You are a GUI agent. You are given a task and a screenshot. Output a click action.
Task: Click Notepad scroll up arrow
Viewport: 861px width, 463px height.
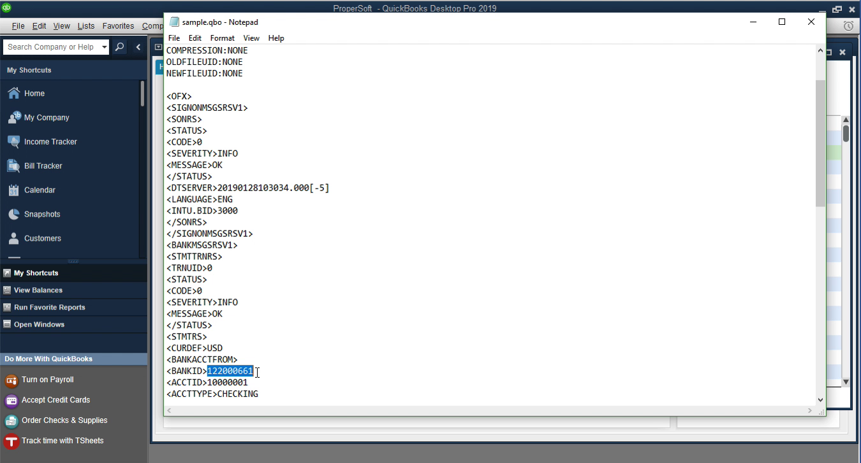click(x=820, y=50)
